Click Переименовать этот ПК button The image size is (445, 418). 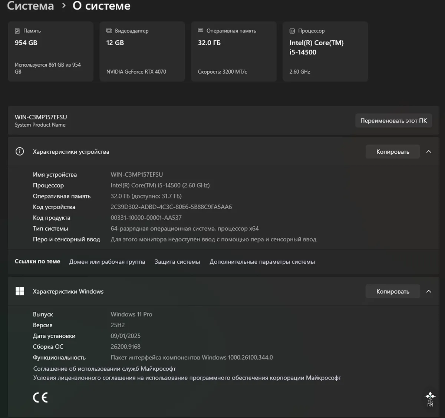point(393,121)
